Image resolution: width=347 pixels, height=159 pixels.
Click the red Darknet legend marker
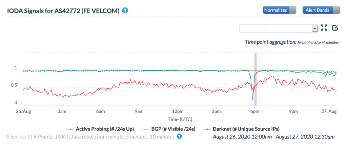coord(207,129)
